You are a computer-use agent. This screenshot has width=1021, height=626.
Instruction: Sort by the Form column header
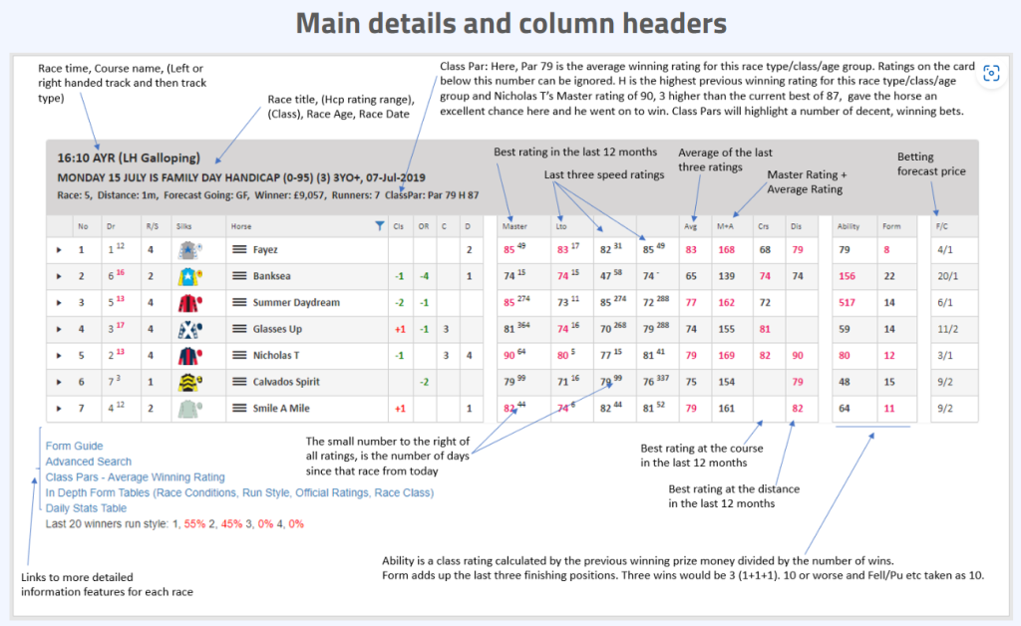891,226
